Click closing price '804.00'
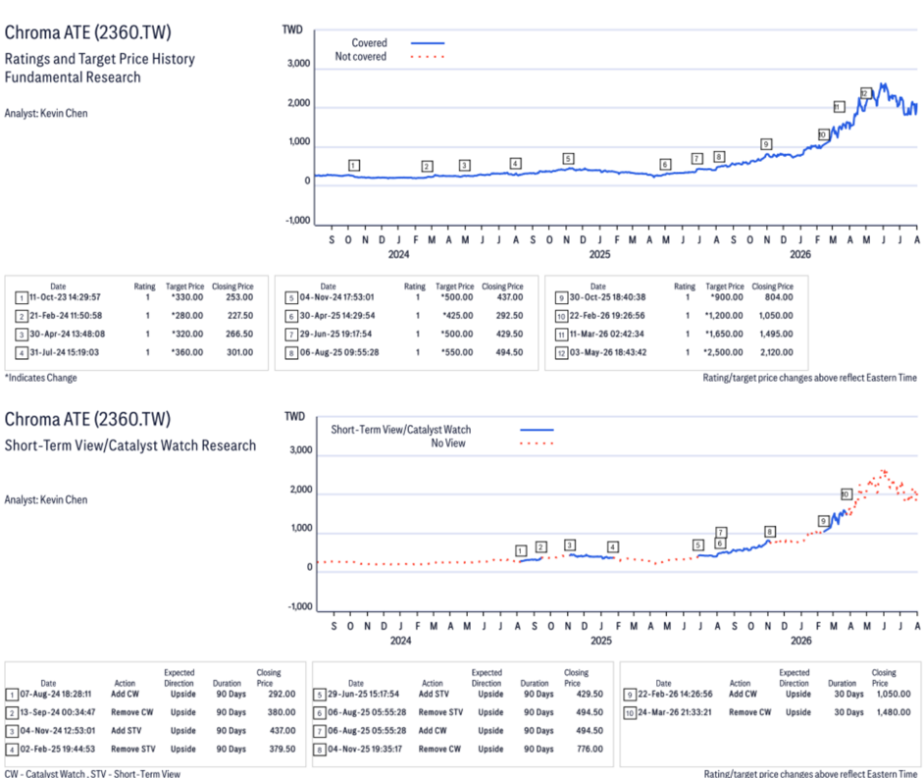 tap(779, 297)
